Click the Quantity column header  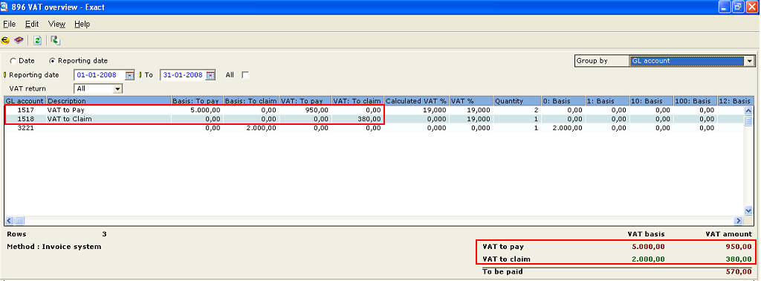click(x=517, y=101)
